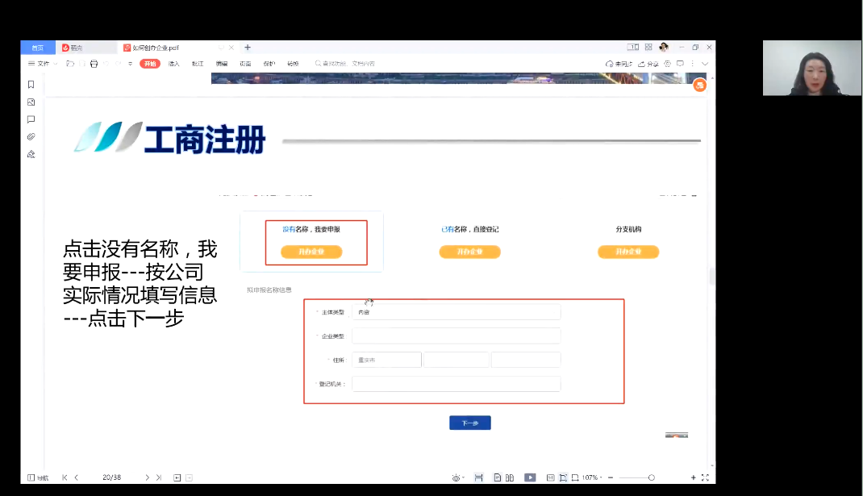
Task: Go to the first page arrow
Action: coord(65,477)
